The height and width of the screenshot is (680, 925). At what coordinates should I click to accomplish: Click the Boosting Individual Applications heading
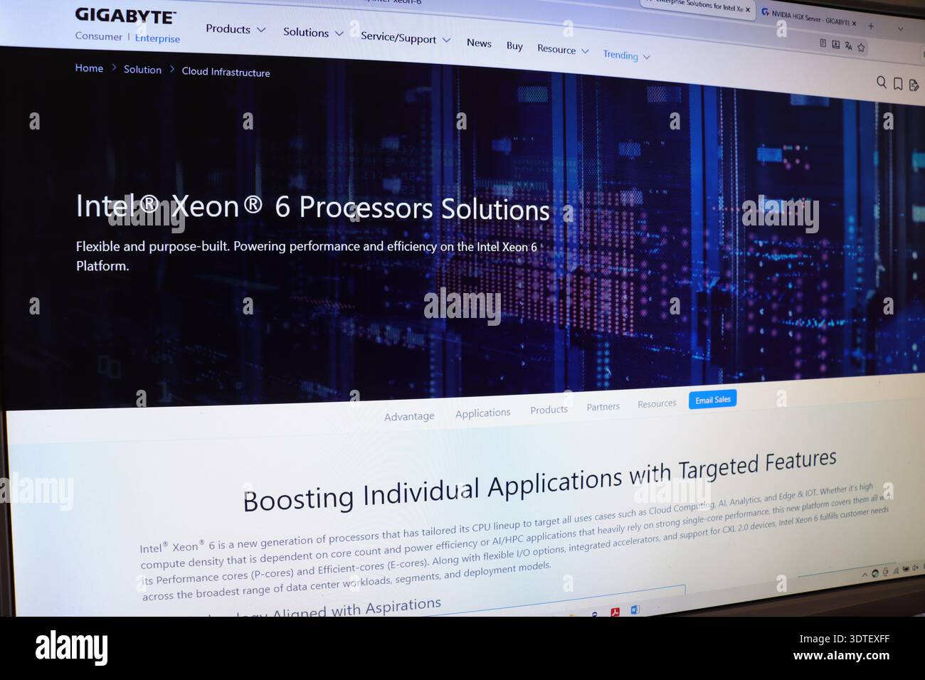(x=539, y=482)
